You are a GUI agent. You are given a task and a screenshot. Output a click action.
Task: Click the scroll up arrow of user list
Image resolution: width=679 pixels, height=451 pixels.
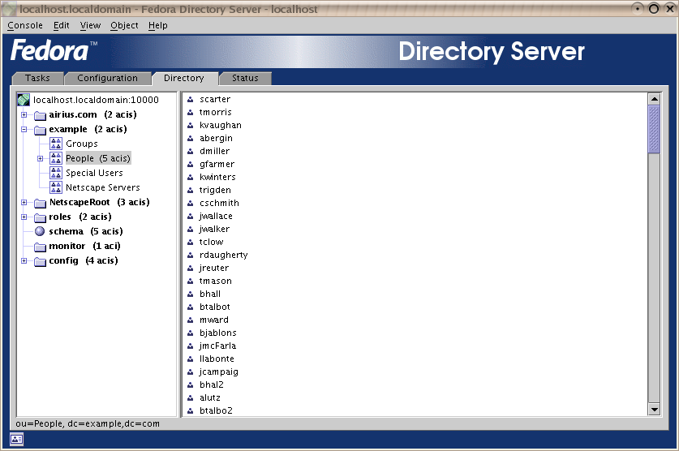[654, 99]
